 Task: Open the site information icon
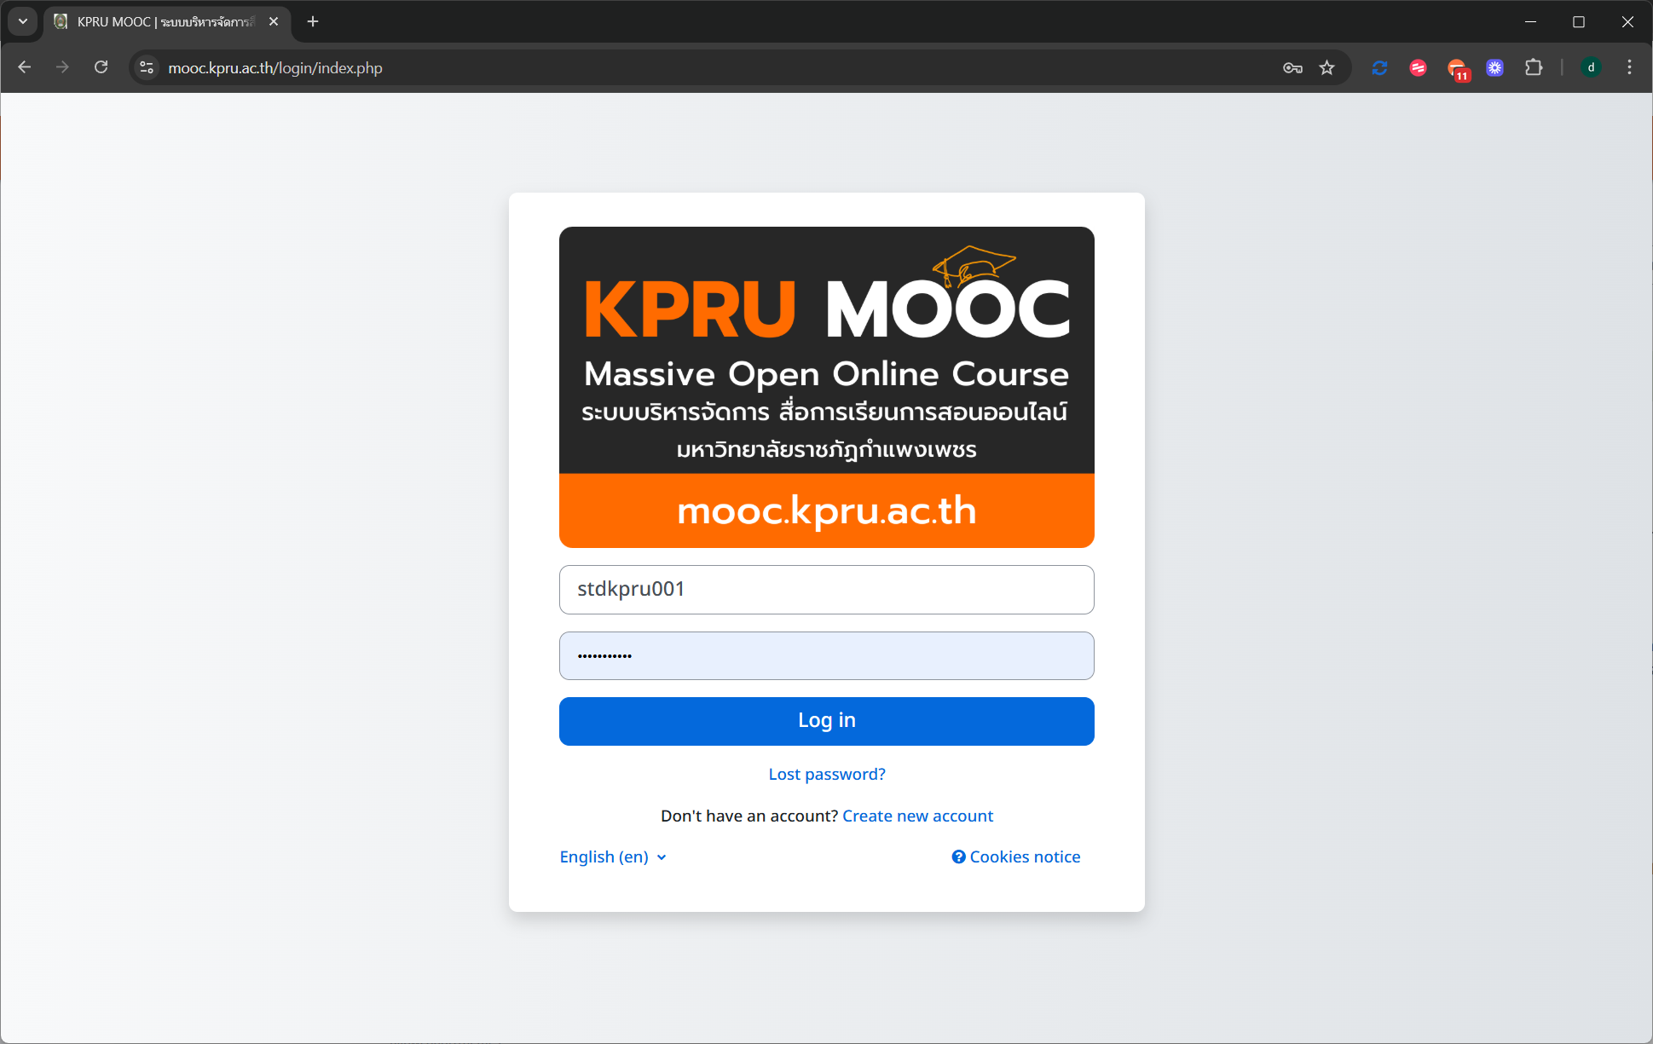click(x=147, y=67)
